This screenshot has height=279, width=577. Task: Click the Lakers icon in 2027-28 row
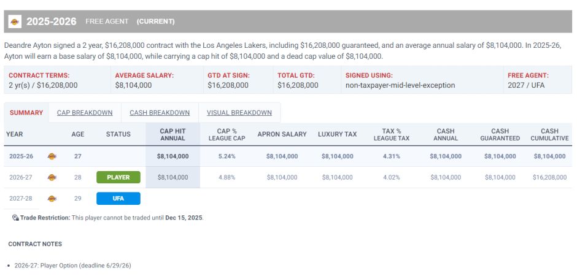click(52, 198)
